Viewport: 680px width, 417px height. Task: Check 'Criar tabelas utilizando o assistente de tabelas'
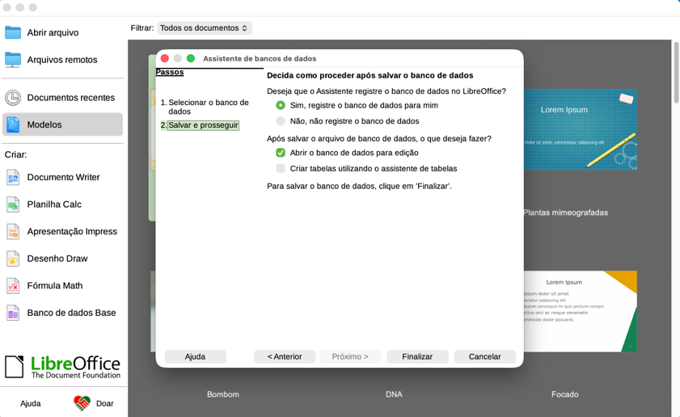[x=281, y=168]
